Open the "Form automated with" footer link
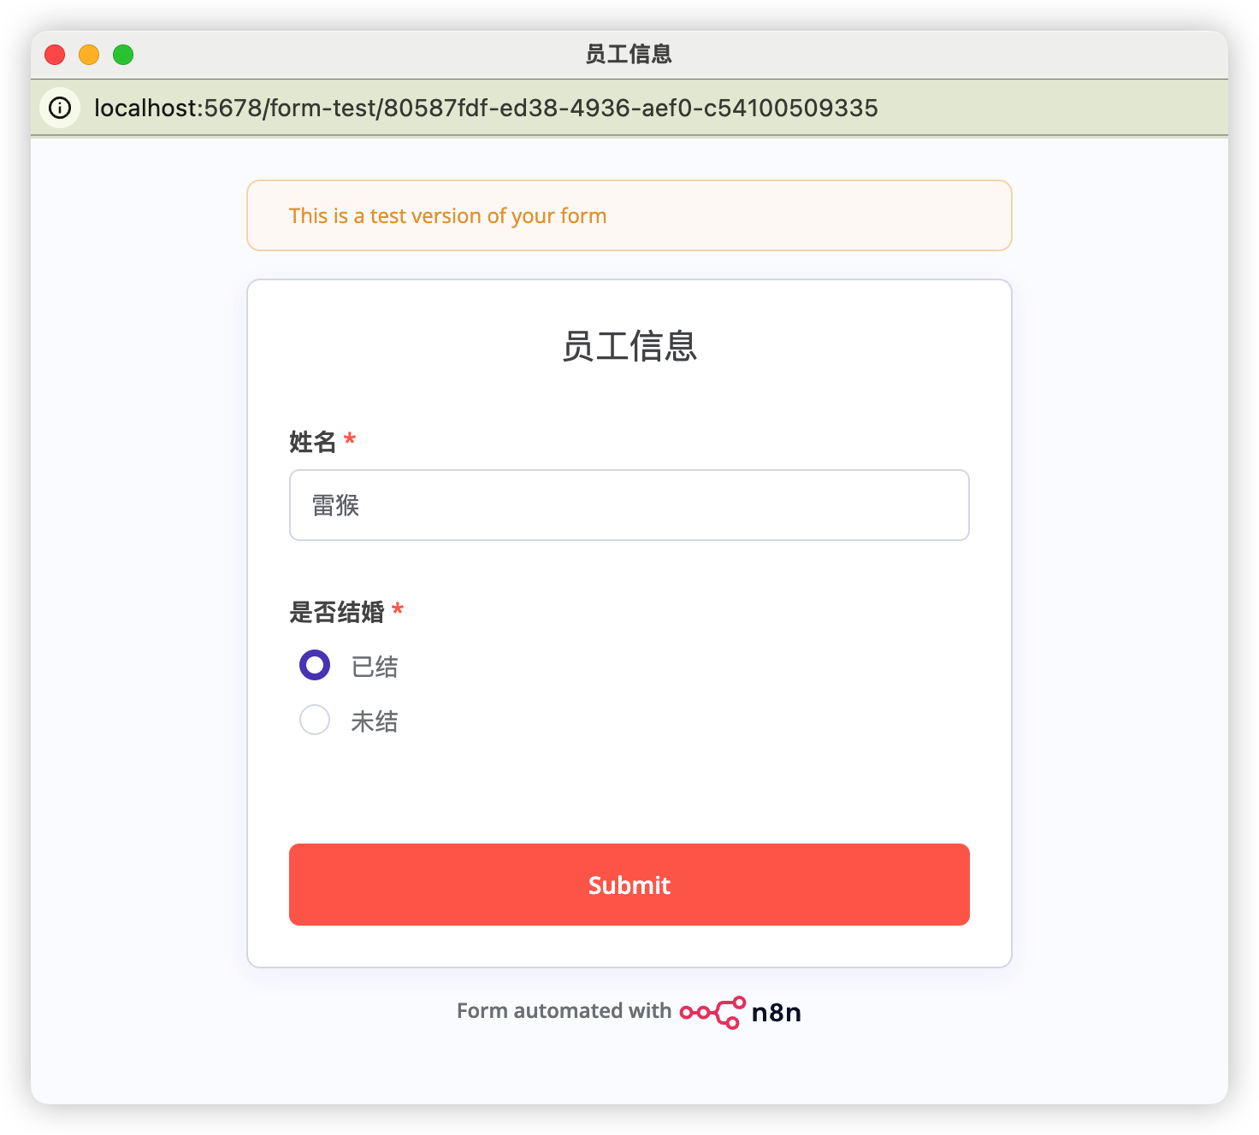The height and width of the screenshot is (1135, 1259). point(564,1011)
